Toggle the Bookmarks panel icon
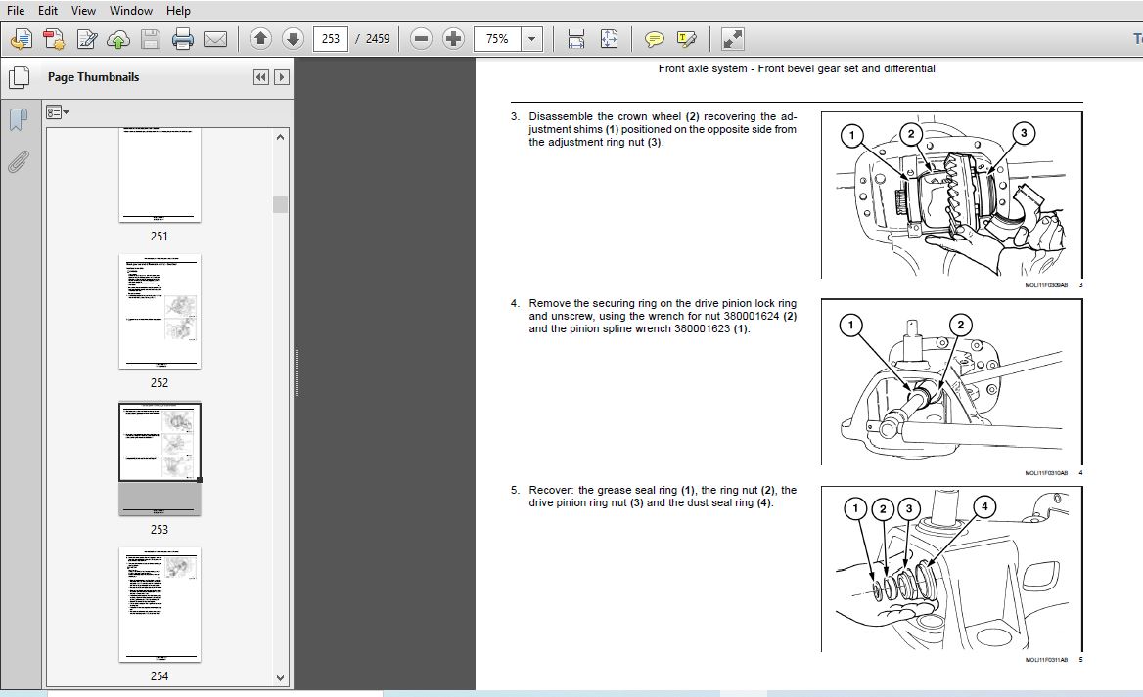Screen dimensions: 1143x697 18,119
